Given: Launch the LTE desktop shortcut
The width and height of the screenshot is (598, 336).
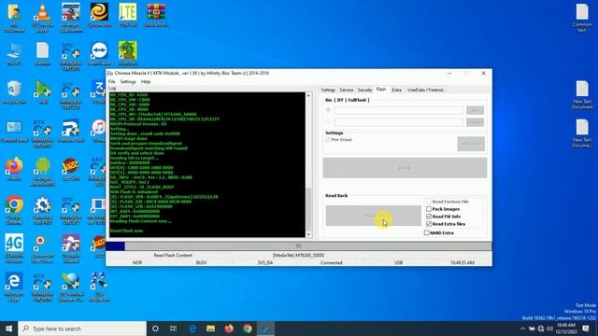Looking at the screenshot, I should pyautogui.click(x=128, y=15).
